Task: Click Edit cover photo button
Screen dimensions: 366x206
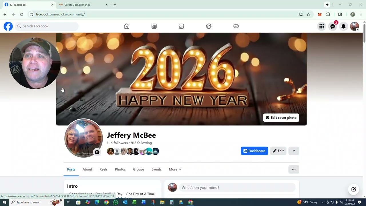Action: click(281, 118)
